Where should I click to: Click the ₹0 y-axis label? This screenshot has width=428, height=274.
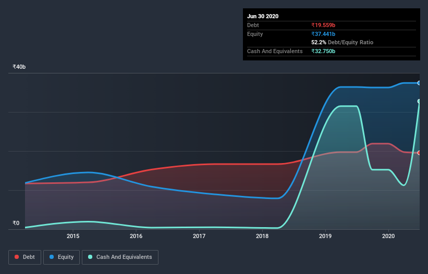(16, 223)
